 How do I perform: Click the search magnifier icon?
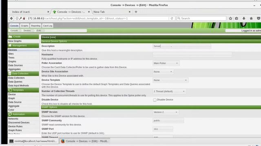click(x=179, y=18)
